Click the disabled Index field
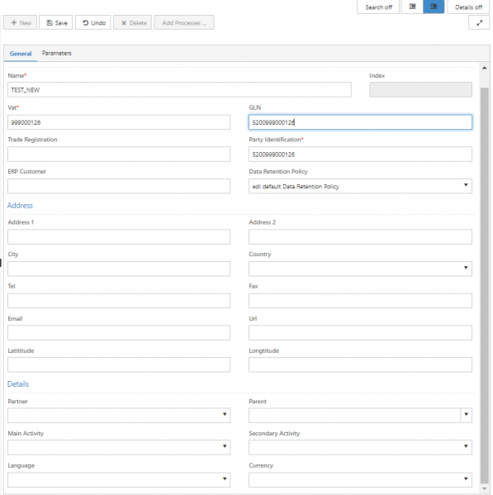 421,89
